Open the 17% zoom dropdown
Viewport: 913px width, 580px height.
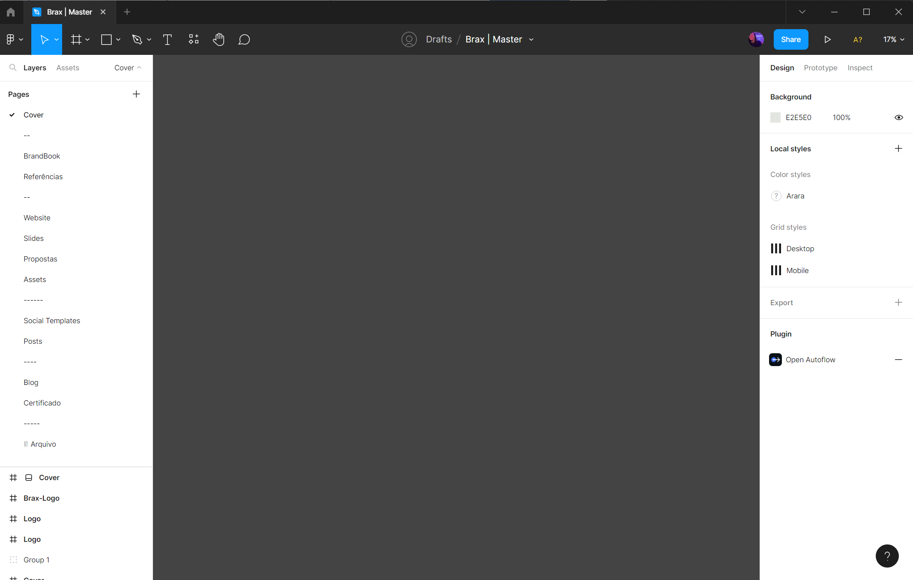coord(894,39)
